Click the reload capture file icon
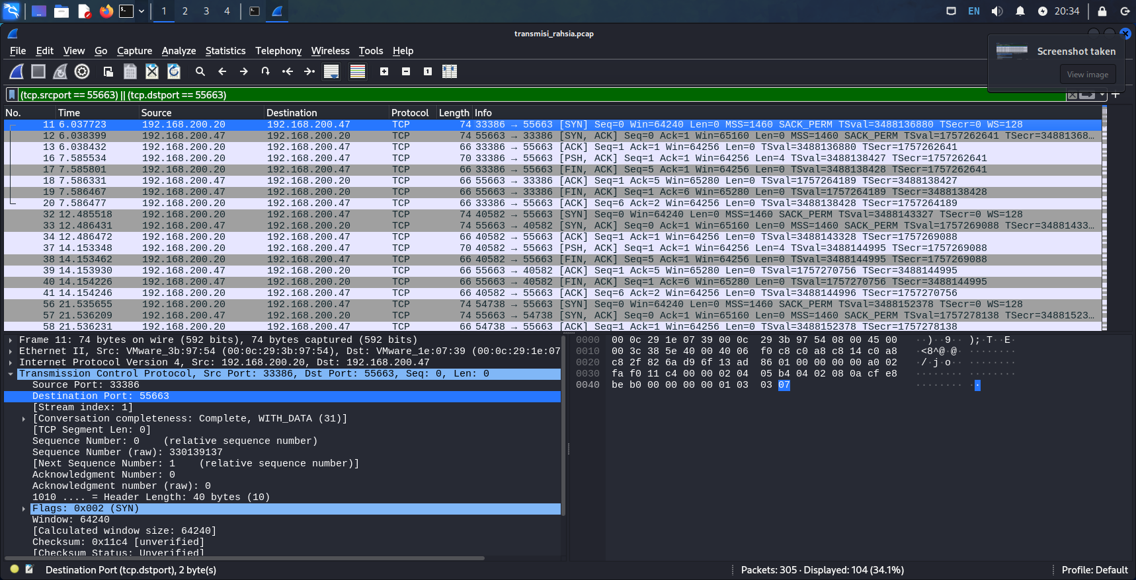The width and height of the screenshot is (1136, 580). (x=174, y=71)
